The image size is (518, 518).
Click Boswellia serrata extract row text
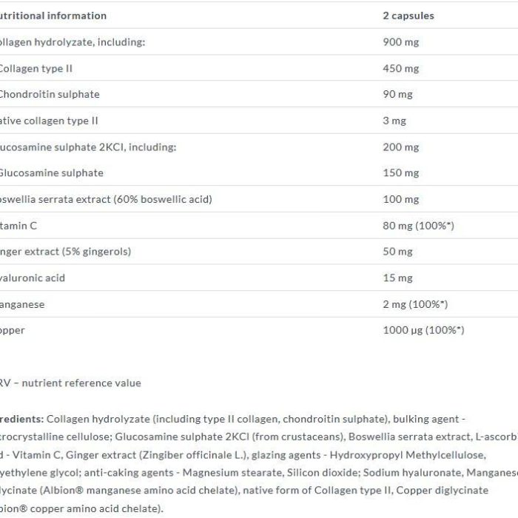coord(106,200)
